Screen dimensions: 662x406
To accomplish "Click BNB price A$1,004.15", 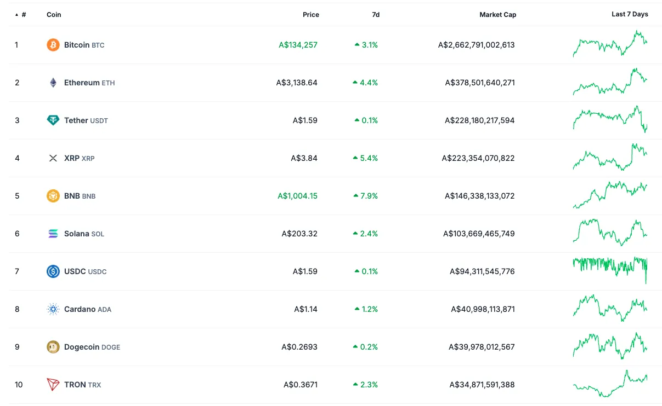I will 297,196.
